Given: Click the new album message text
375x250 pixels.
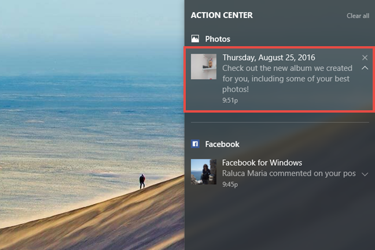Looking at the screenshot, I should (287, 79).
